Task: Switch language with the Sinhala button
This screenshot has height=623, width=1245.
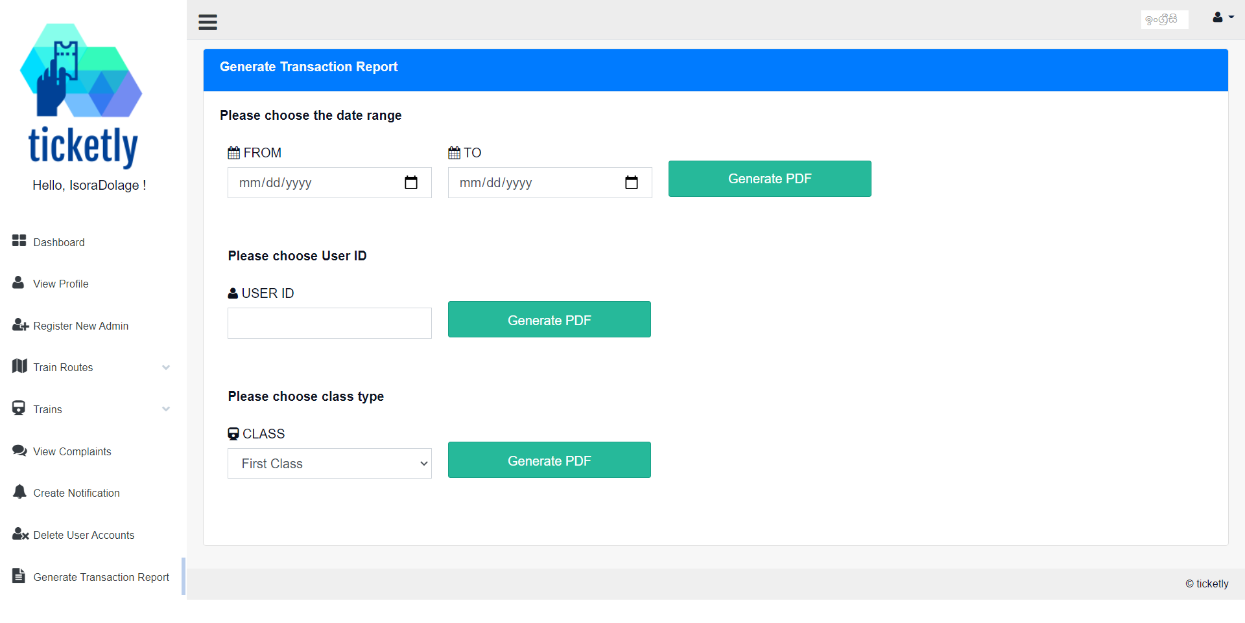Action: pyautogui.click(x=1165, y=19)
